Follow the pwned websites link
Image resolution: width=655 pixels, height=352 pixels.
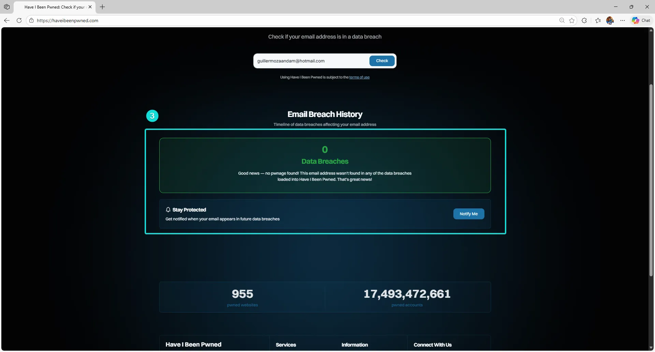tap(242, 305)
